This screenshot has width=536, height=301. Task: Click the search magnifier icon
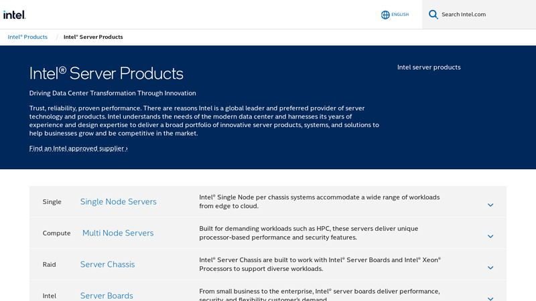point(433,14)
